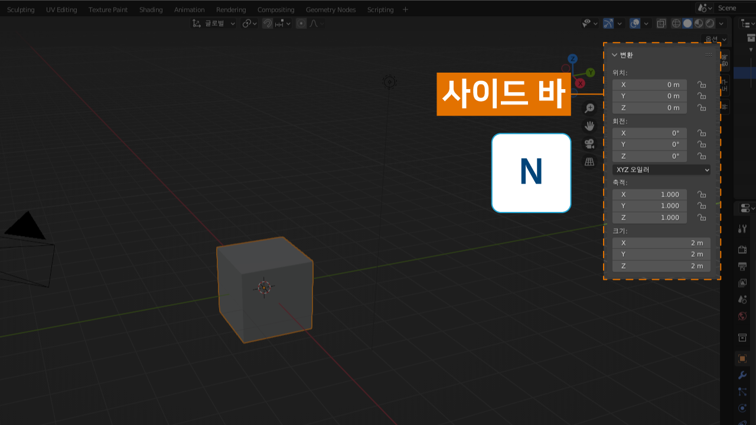756x425 pixels.
Task: Select solid viewport shading mode
Action: (x=687, y=24)
